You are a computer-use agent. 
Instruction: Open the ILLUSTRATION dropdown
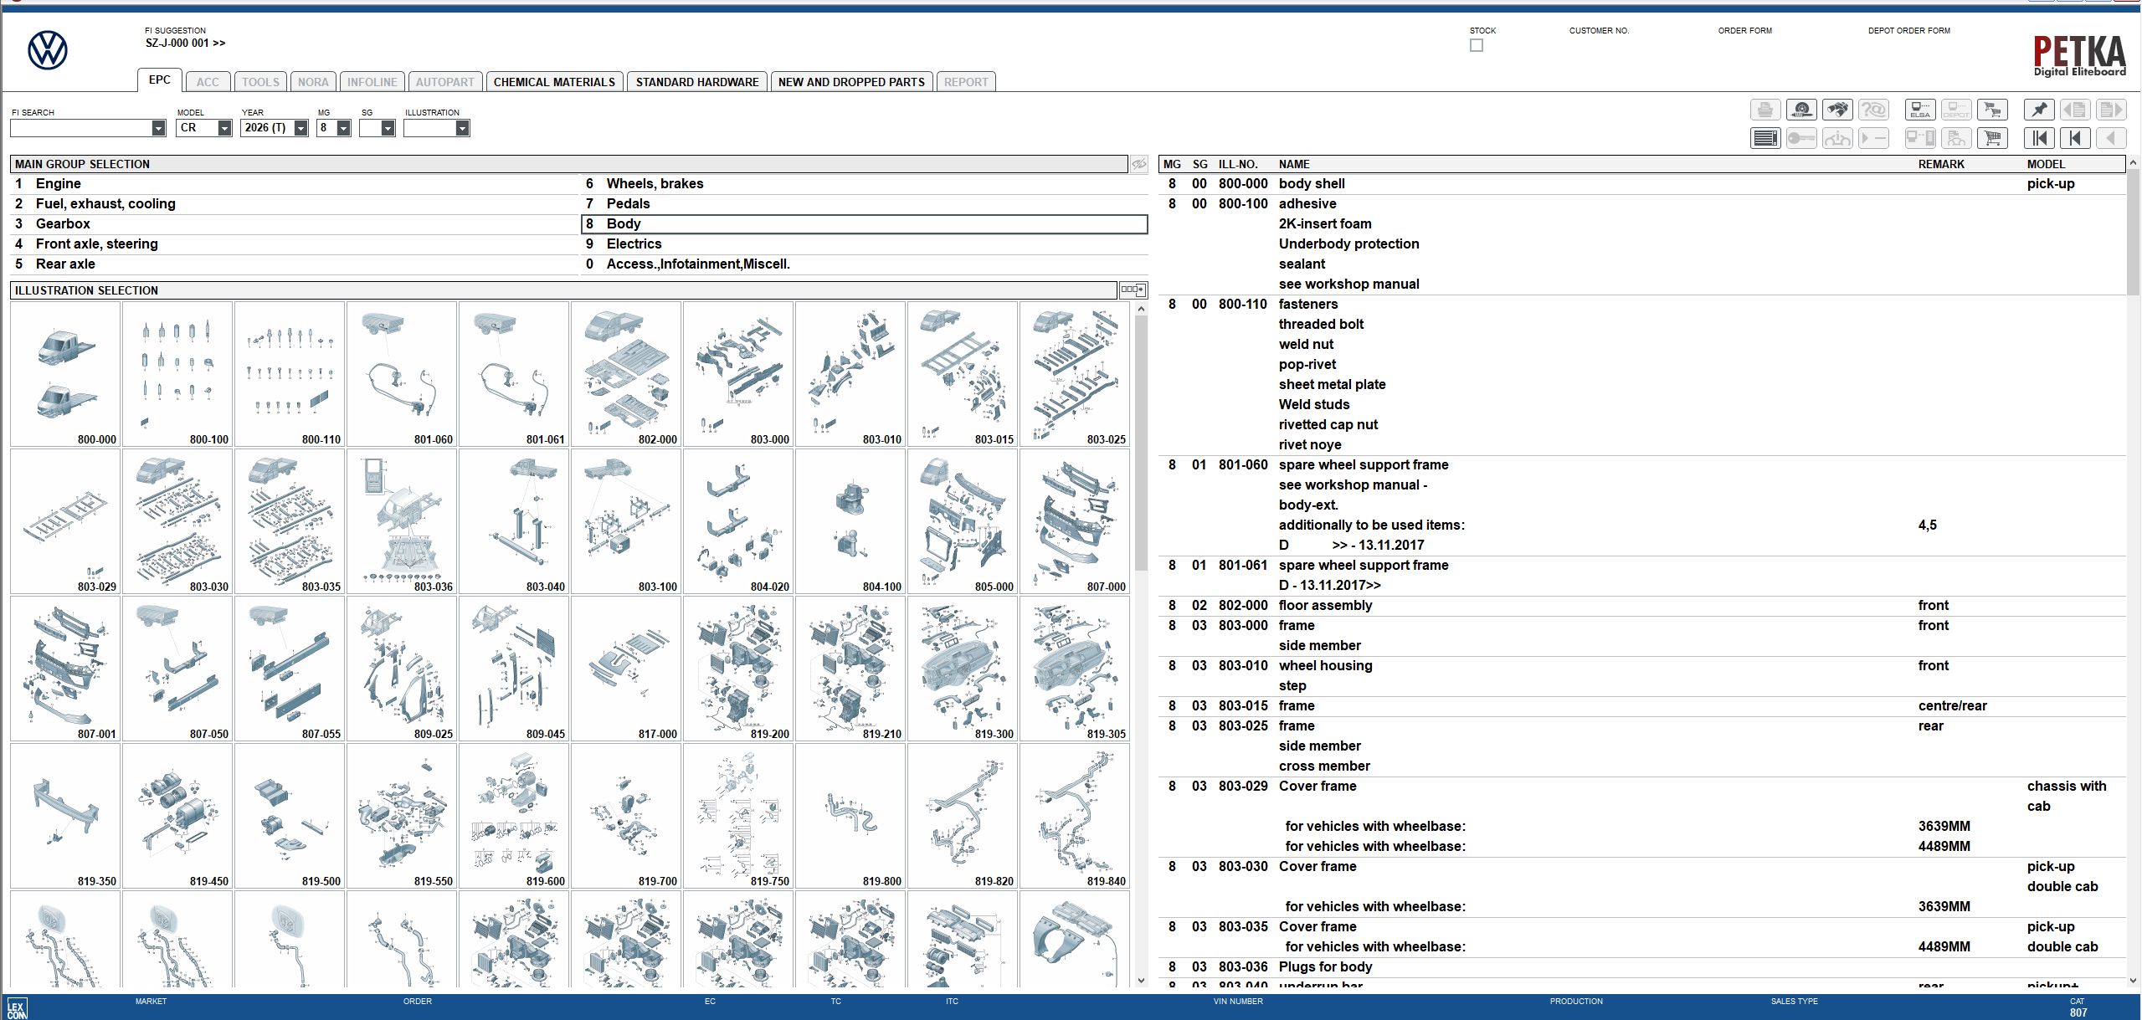[x=462, y=128]
